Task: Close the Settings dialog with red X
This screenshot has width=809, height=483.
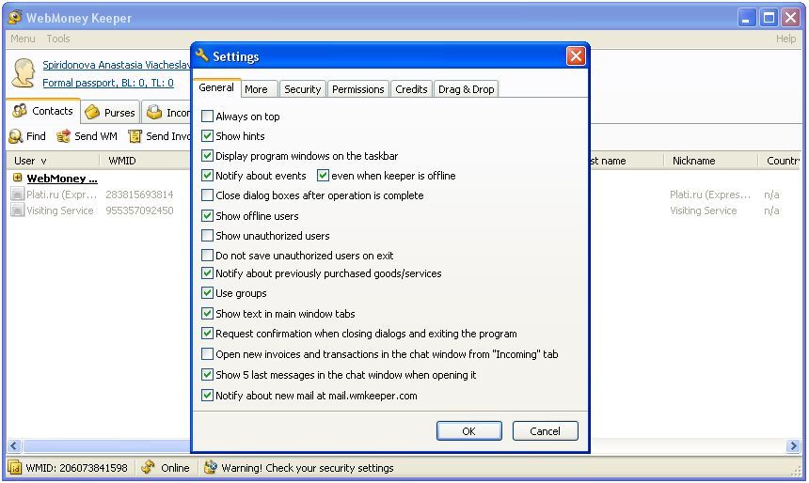Action: [576, 55]
